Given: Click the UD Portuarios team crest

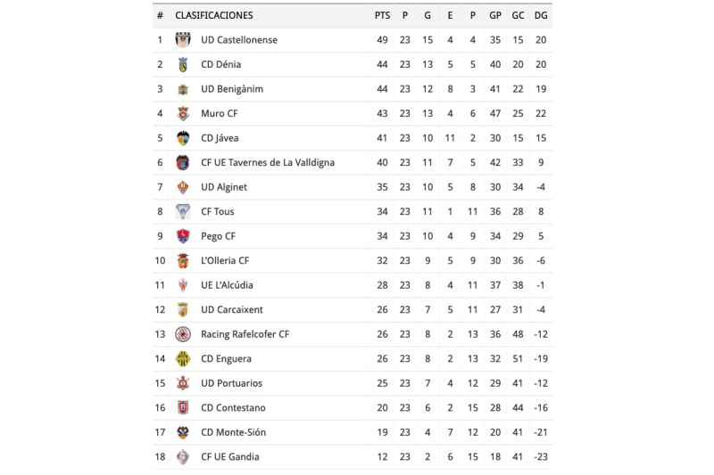Looking at the screenshot, I should click(183, 383).
